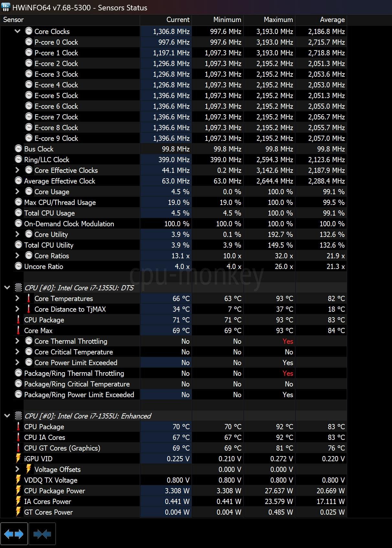
Task: Click the 21.3 x Uncore Ratio average
Action: (336, 266)
